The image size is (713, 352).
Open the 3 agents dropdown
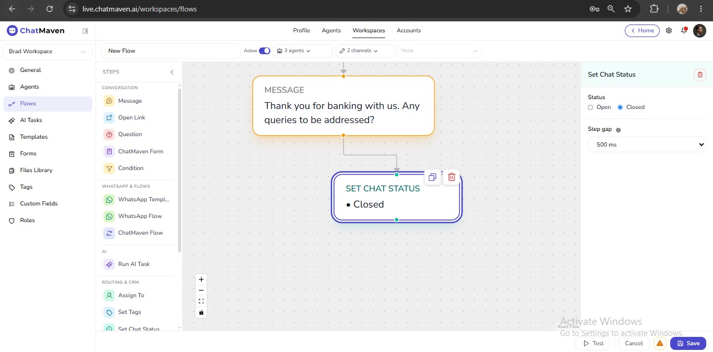[303, 51]
